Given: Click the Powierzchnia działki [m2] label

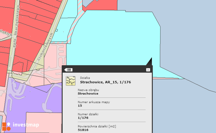Looking at the screenshot, I should click(x=97, y=126).
